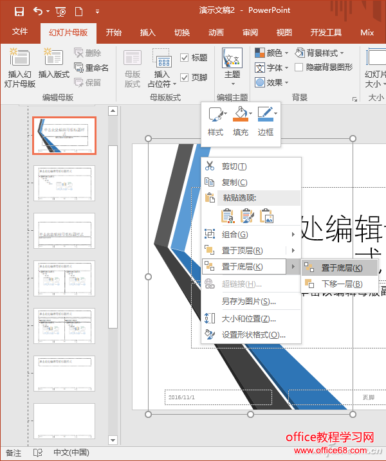This screenshot has height=461, width=386.
Task: Click Rename (重命名) button in ribbon
Action: 91,68
